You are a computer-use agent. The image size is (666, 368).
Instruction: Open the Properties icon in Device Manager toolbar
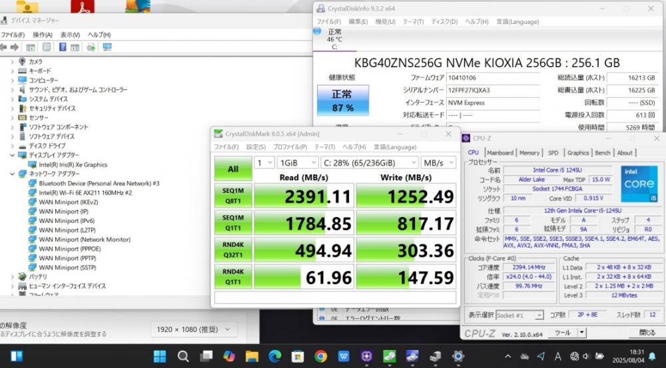pos(47,47)
